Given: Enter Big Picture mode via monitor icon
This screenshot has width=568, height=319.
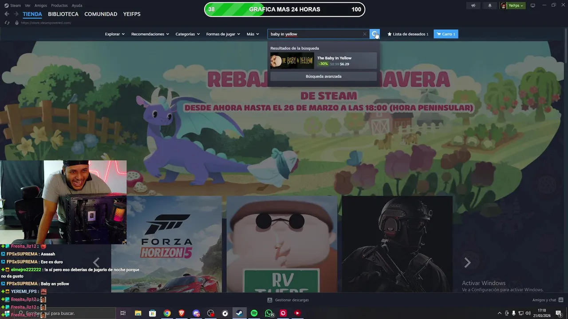Looking at the screenshot, I should coord(533,5).
